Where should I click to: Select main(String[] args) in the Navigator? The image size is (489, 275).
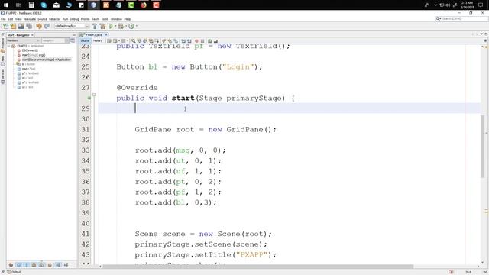33,55
